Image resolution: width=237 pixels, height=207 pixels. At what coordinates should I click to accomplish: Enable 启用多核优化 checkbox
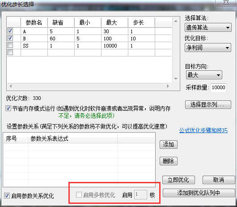coord(79,195)
